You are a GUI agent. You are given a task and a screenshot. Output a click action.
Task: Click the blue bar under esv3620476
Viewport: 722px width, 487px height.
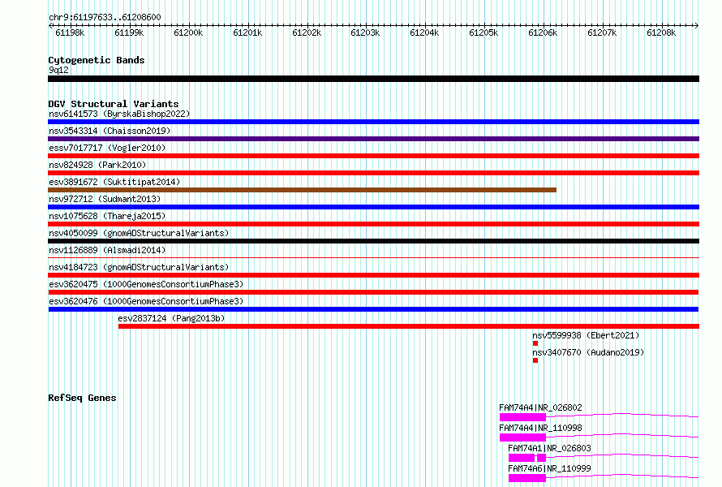(x=373, y=309)
